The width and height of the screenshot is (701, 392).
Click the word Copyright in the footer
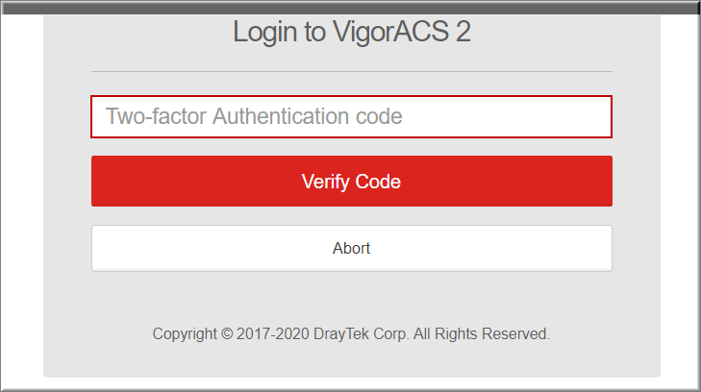pyautogui.click(x=185, y=334)
